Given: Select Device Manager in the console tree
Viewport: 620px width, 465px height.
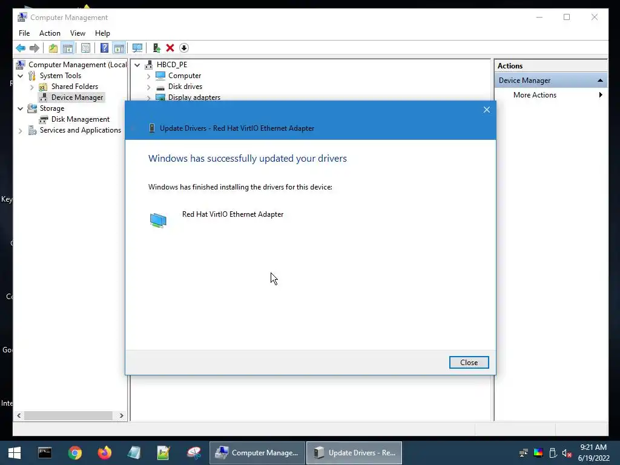Looking at the screenshot, I should pos(77,97).
